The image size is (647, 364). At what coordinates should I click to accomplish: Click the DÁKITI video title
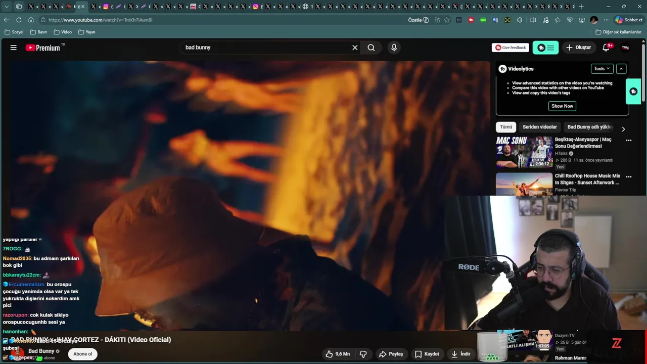pyautogui.click(x=91, y=340)
